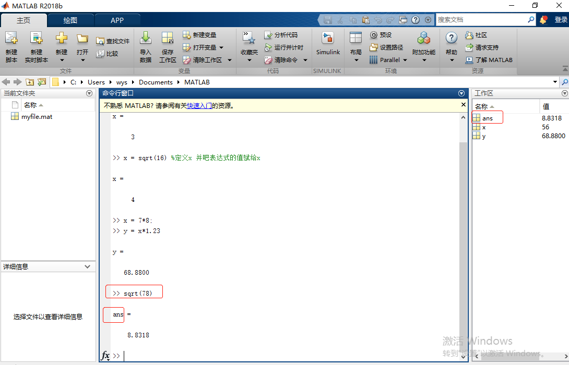The width and height of the screenshot is (569, 365).
Task: Click the Sign In (登录) button
Action: (x=561, y=20)
